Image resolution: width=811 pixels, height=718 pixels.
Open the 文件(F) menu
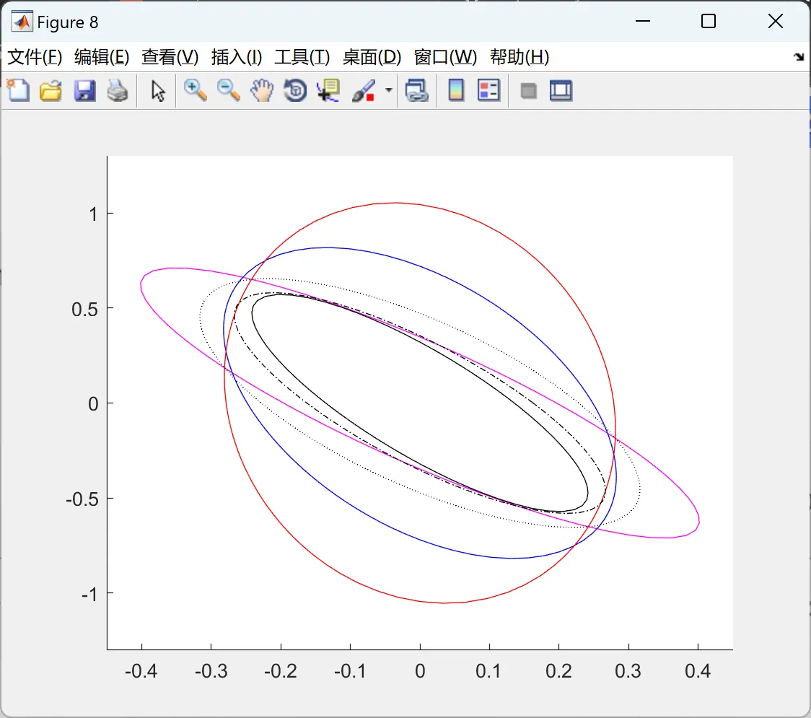point(35,57)
